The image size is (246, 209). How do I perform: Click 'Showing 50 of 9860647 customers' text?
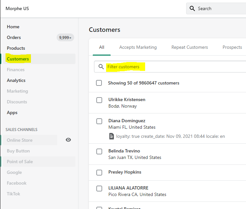(143, 83)
